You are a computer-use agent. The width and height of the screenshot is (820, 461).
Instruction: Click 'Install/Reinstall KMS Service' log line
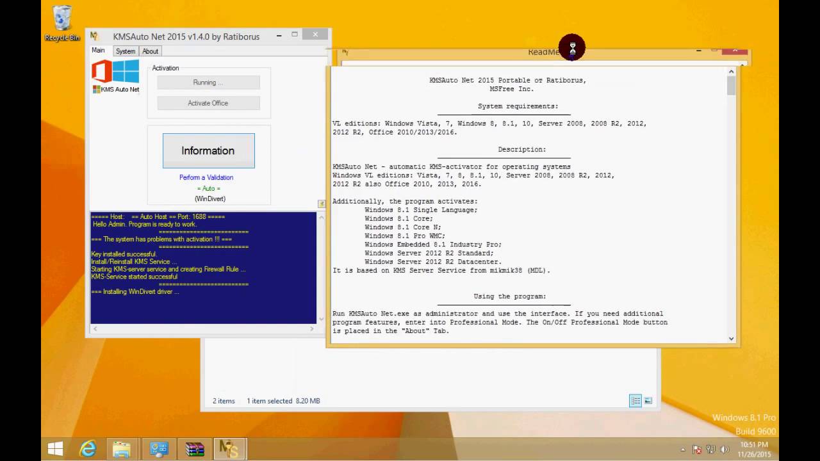134,262
